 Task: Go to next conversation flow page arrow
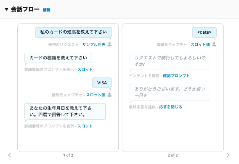pos(228,155)
